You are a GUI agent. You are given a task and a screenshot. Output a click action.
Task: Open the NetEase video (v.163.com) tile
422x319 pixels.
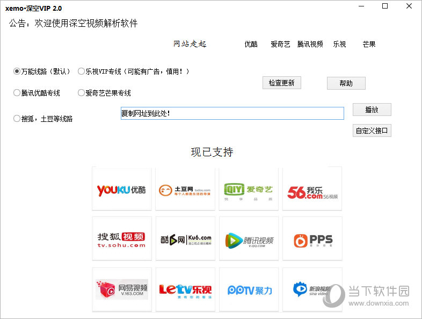click(x=122, y=289)
